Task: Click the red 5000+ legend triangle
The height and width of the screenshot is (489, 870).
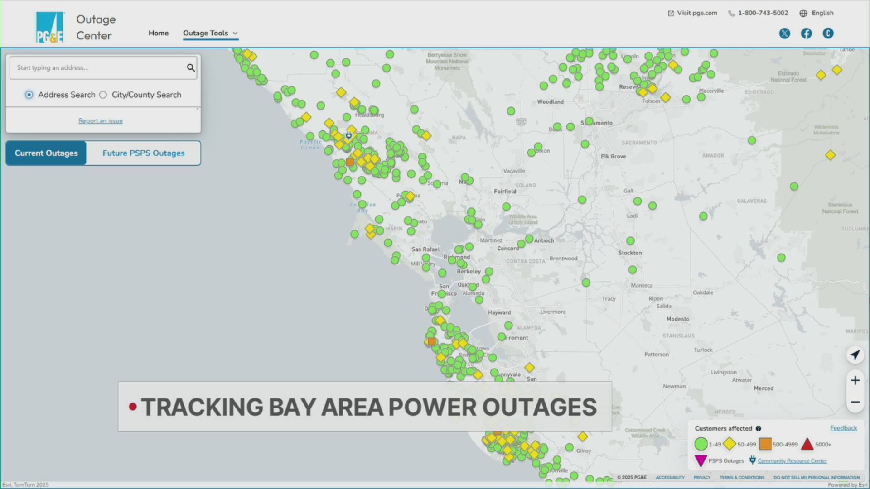Action: [807, 444]
